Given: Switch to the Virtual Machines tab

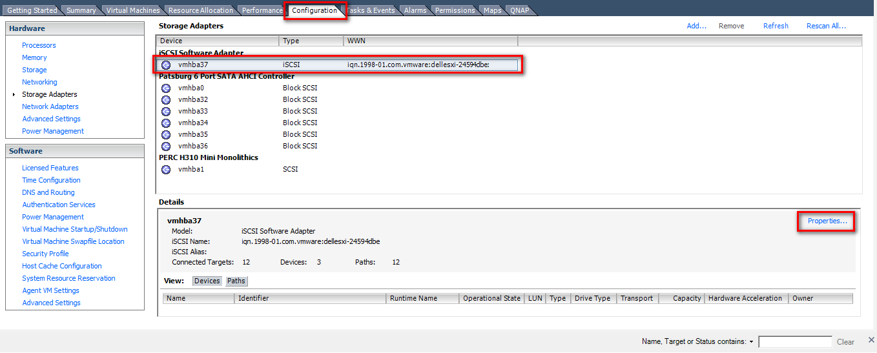Looking at the screenshot, I should [132, 10].
